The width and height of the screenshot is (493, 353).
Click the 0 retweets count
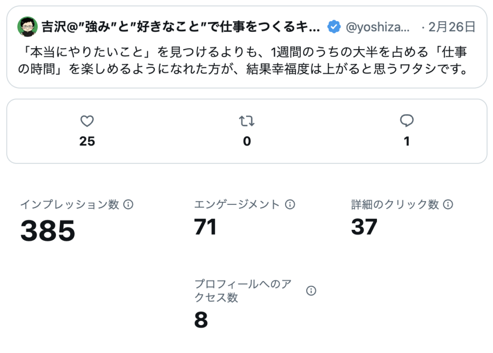247,141
